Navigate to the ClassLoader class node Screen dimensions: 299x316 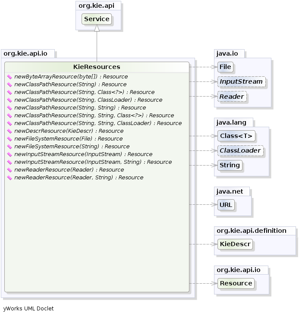pos(240,150)
